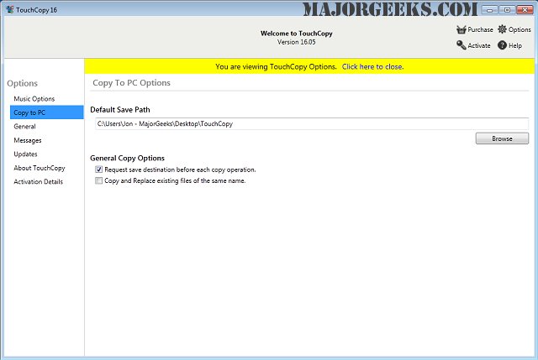The width and height of the screenshot is (538, 360).
Task: Click the TouchCopy 16 title bar app icon
Action: point(9,9)
